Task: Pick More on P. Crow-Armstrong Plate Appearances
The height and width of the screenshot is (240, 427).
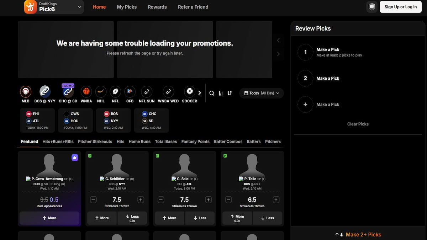Action: click(49, 218)
